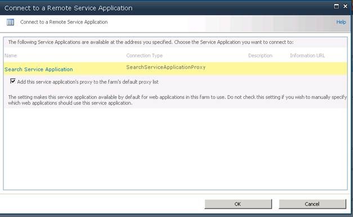Click the OK button
353x217 pixels.
[x=238, y=204]
